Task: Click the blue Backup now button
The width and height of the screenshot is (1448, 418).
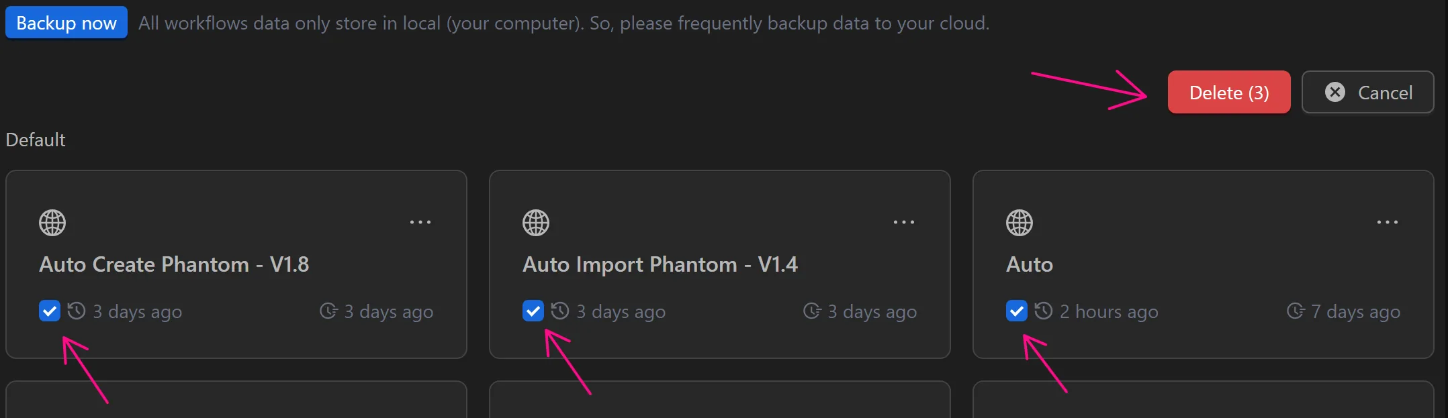Action: (66, 23)
